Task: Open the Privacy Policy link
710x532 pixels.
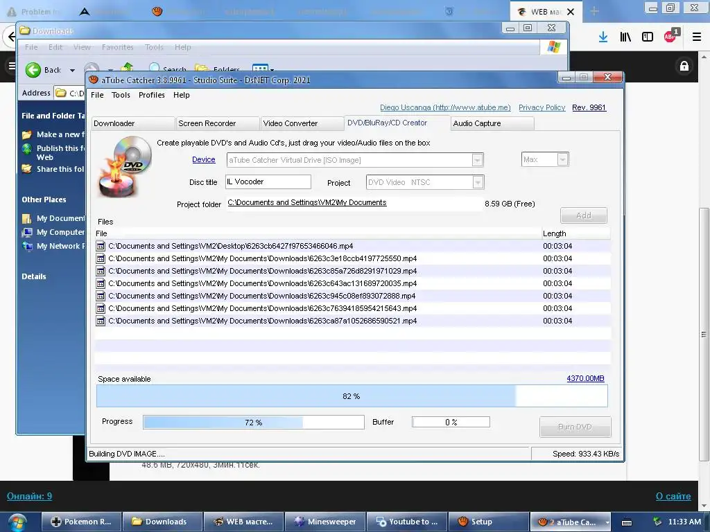Action: 542,107
